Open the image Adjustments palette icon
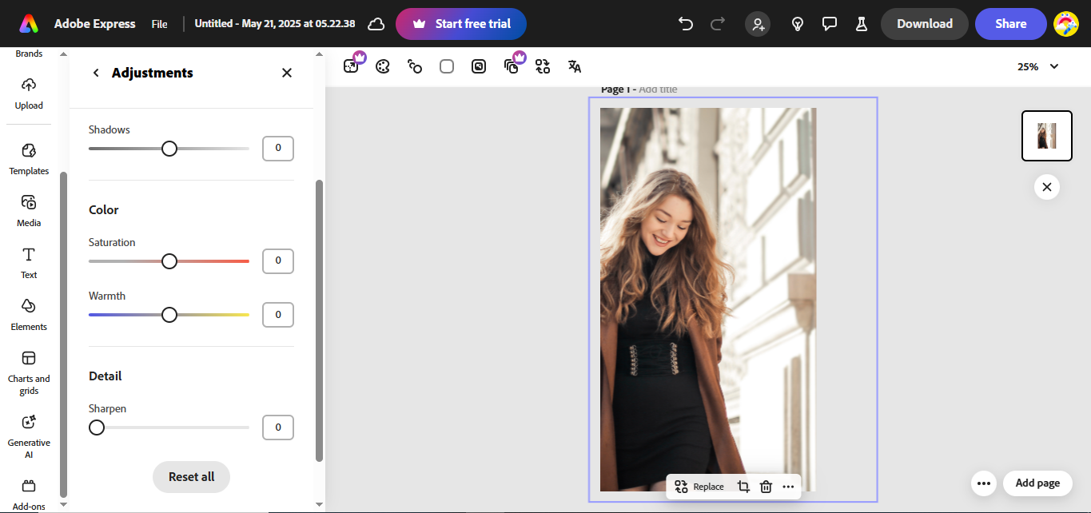This screenshot has width=1091, height=513. coord(383,66)
